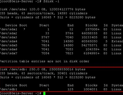Click blocks value '104359+'
123x95 pixels.
point(93,49)
